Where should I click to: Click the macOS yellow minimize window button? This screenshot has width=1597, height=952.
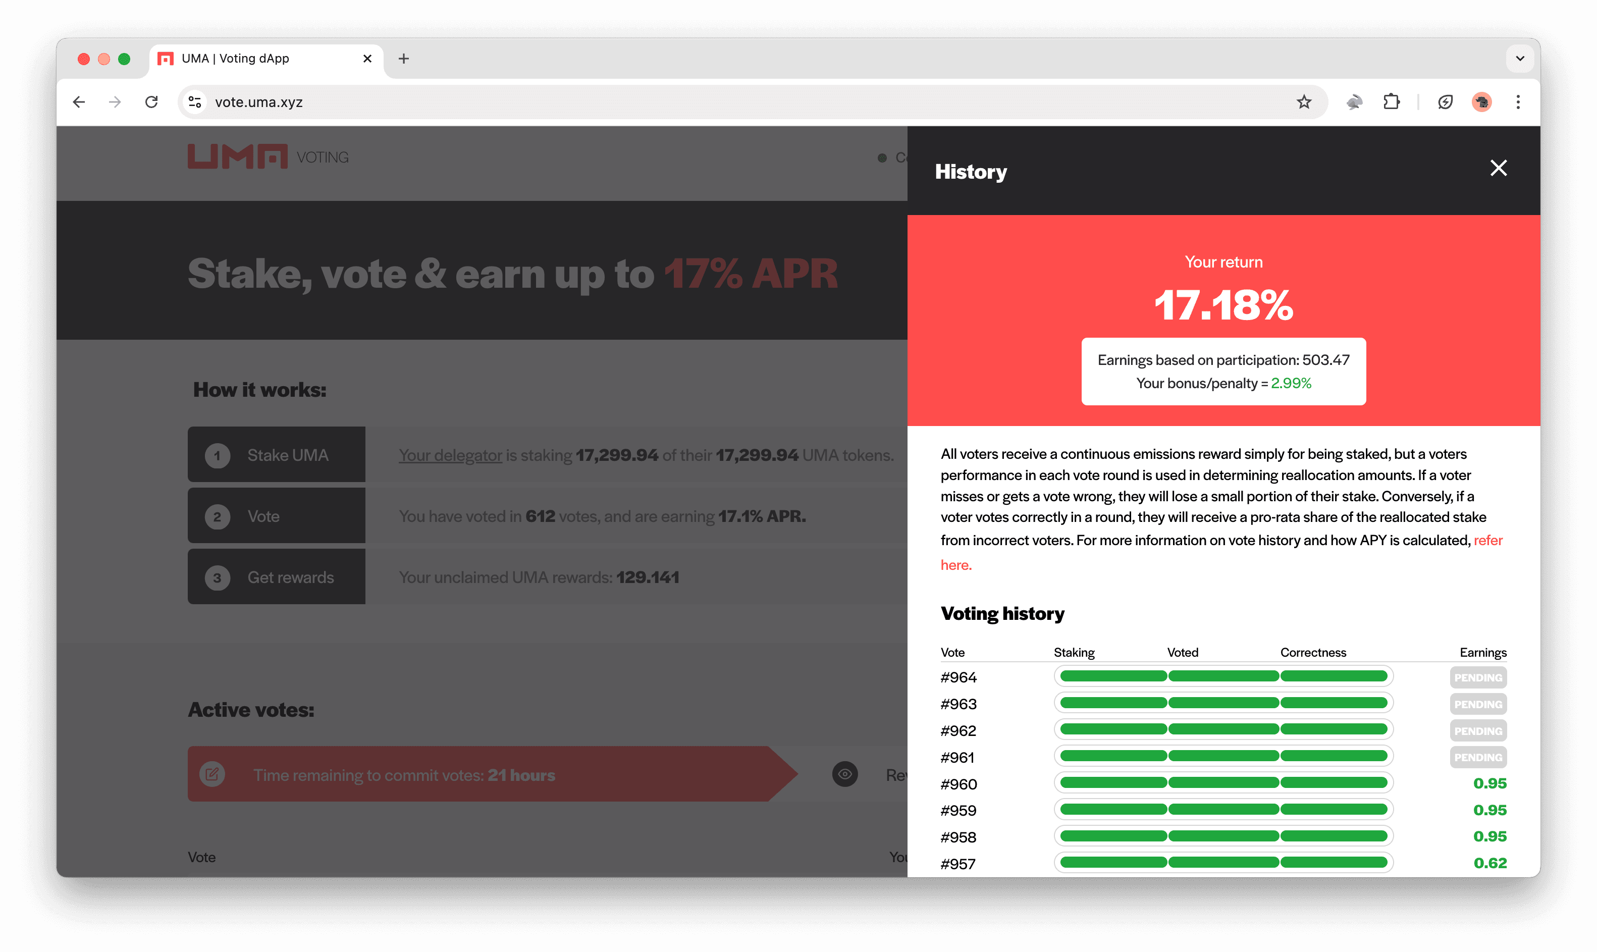(103, 59)
